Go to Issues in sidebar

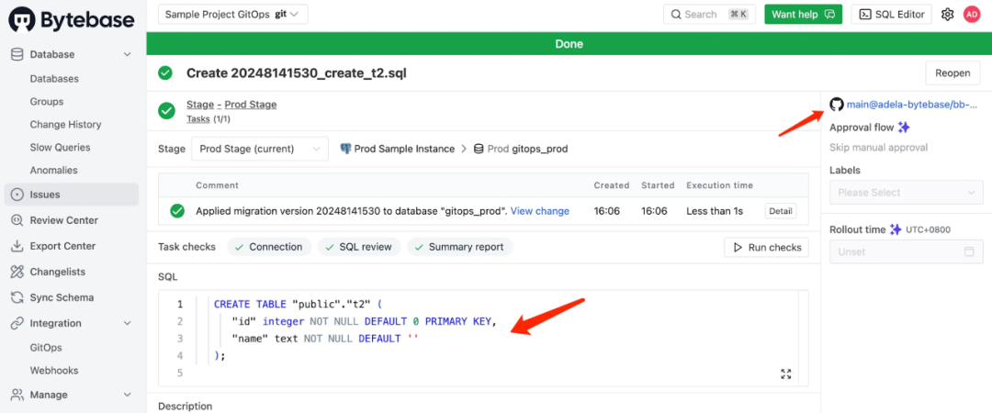click(x=72, y=195)
